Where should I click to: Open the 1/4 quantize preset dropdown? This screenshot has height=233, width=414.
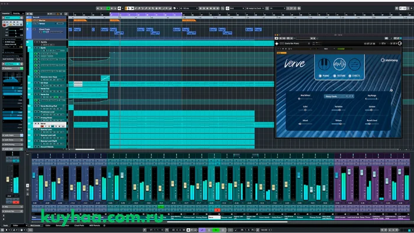pos(277,8)
